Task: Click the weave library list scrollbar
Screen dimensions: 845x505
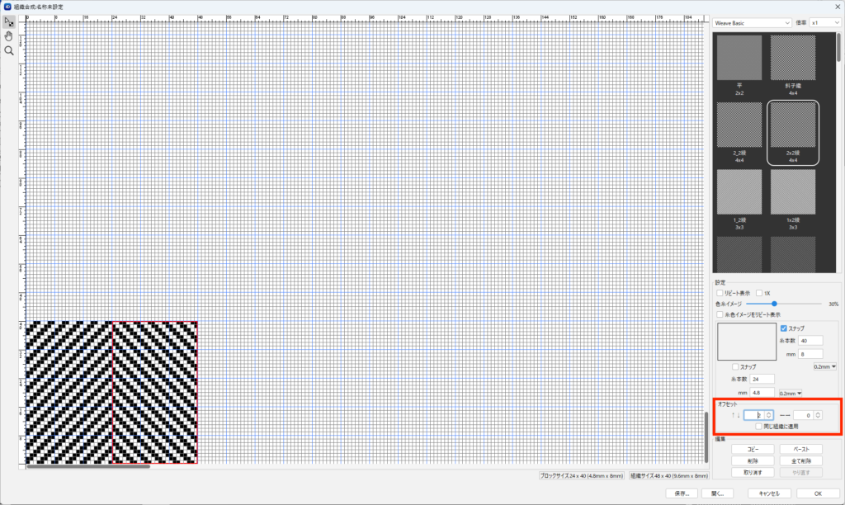Action: click(838, 47)
